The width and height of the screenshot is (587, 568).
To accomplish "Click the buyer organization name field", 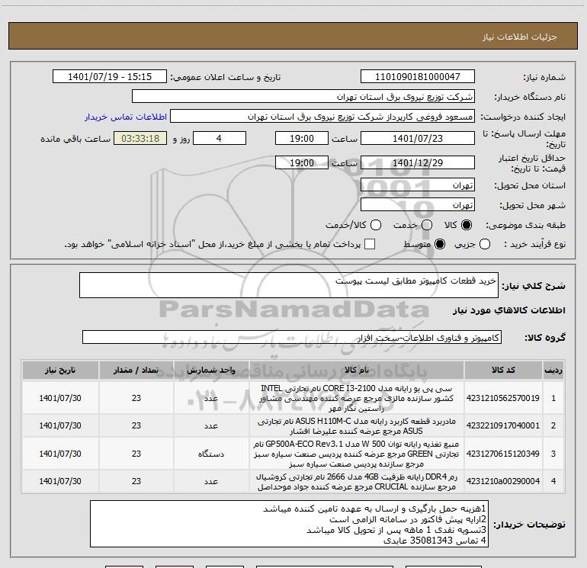I will coord(303,96).
